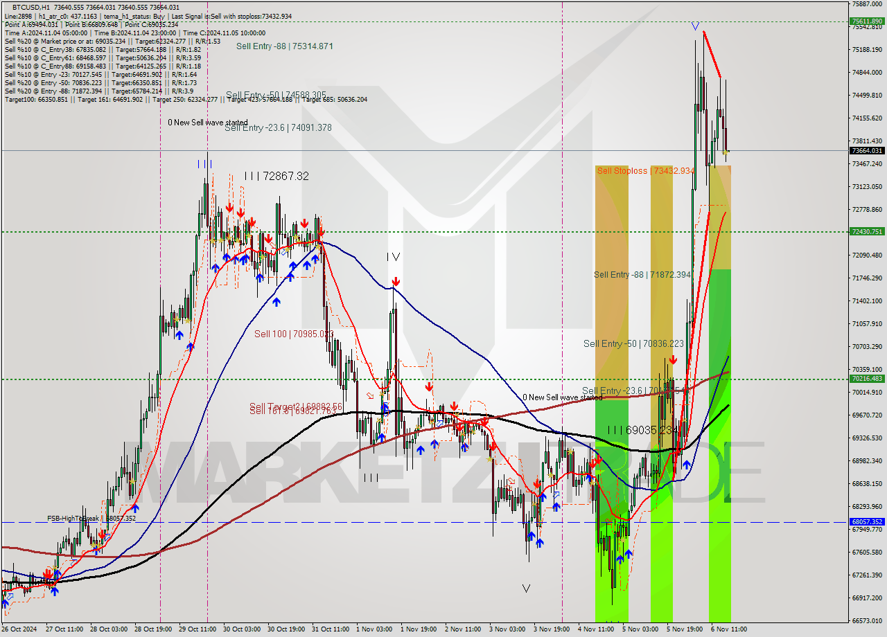This screenshot has height=637, width=887.
Task: Click '5 Nov 19:00' on the time axis
Action: tap(685, 629)
